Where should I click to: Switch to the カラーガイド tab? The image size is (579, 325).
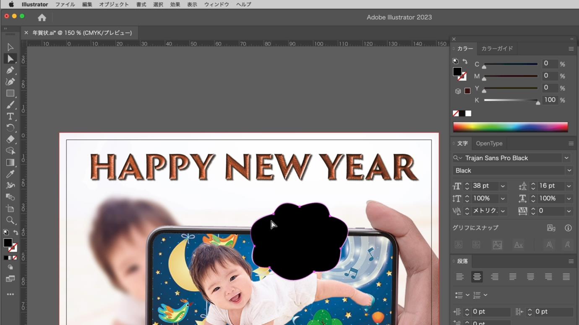[497, 49]
